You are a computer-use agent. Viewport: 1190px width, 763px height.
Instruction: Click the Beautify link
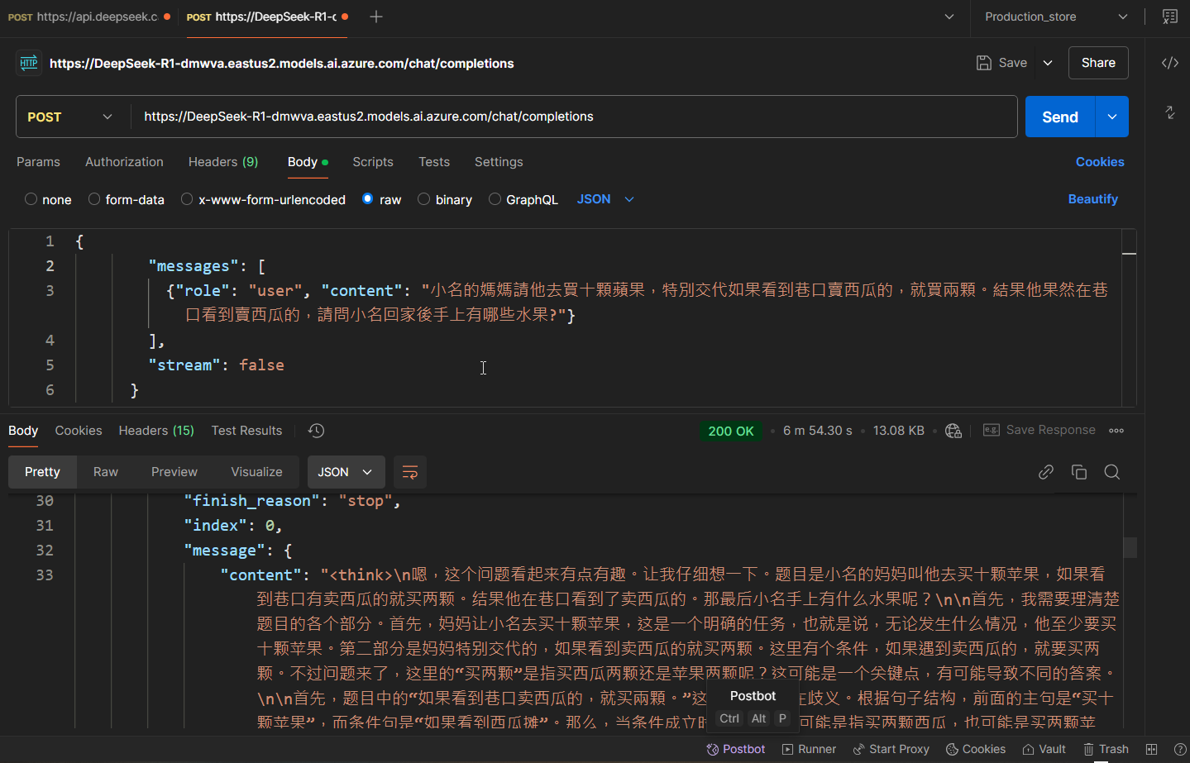1092,199
